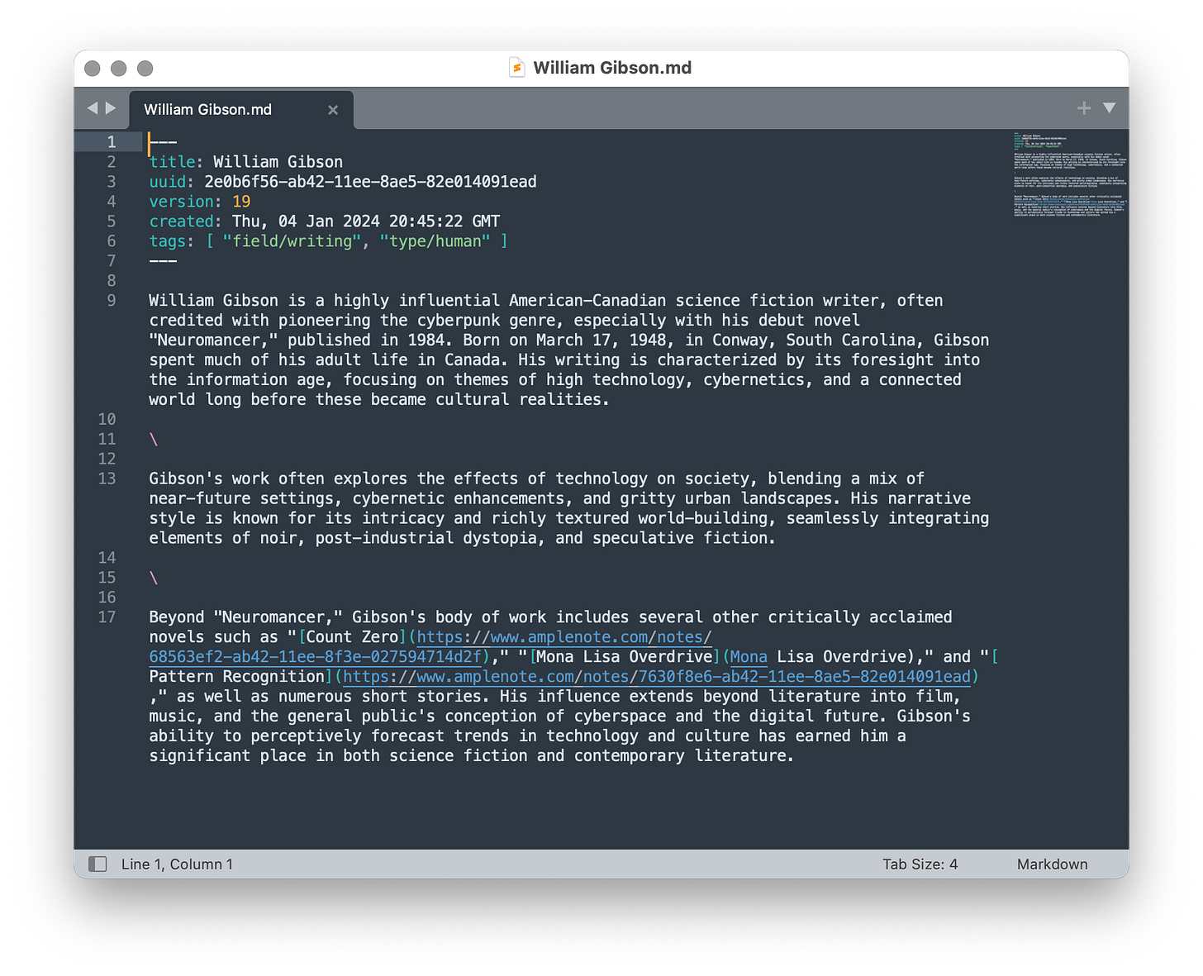The width and height of the screenshot is (1203, 976).
Task: Click the created date Thu, 04 Jan 2024
Action: 306,221
